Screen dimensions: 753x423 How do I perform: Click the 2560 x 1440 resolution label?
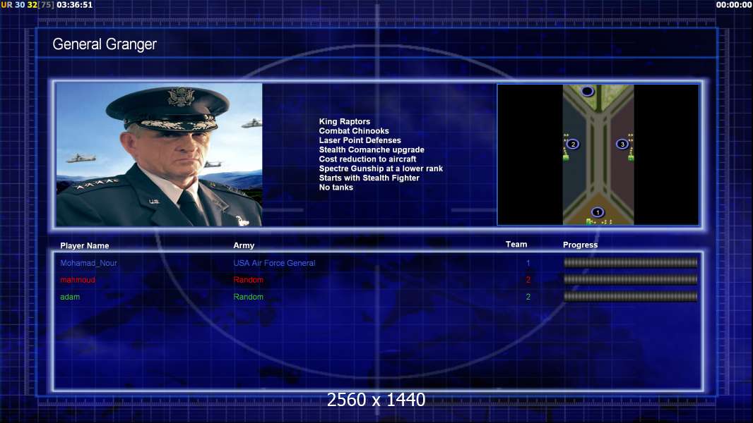(x=376, y=400)
